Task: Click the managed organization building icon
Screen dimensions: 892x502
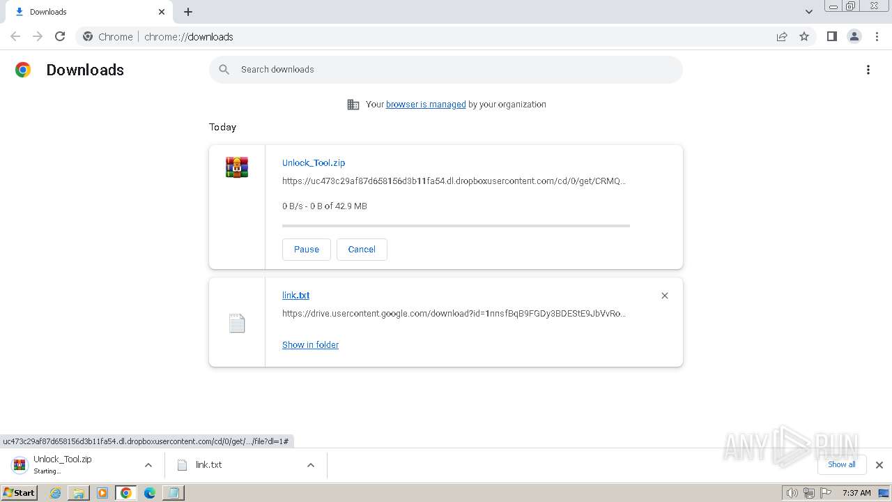Action: pos(353,105)
